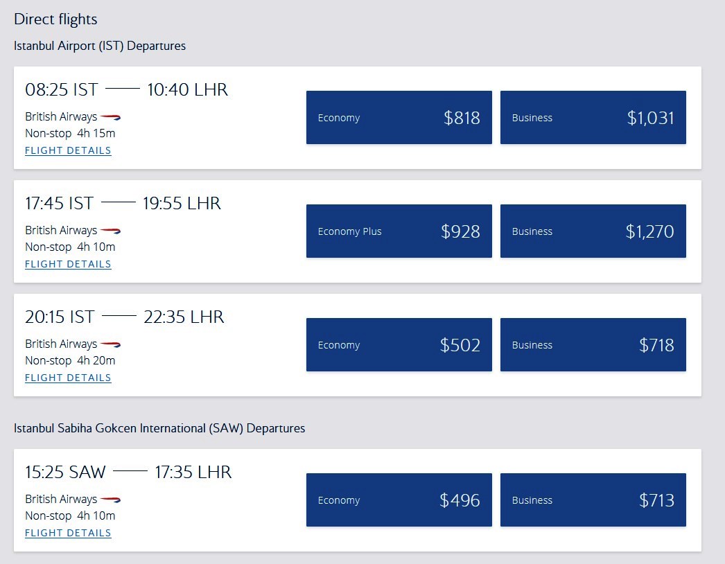Click British Airways logo on 08:25 flight
Screen dimensions: 725x564
pyautogui.click(x=110, y=117)
